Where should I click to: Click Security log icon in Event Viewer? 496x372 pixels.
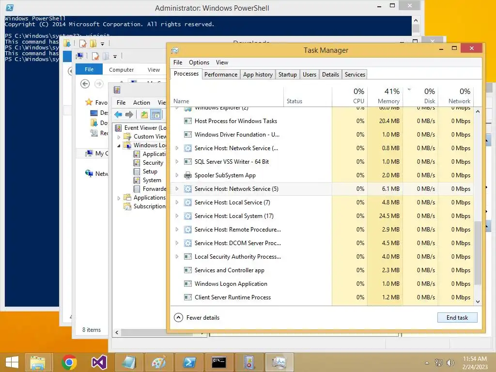point(137,163)
